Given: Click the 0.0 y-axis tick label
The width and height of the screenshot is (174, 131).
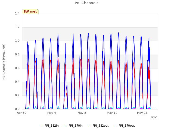Looking at the screenshot, I should (17, 109).
